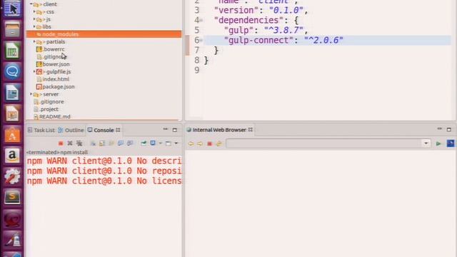The height and width of the screenshot is (257, 457).
Task: Click the Open Console icon
Action: [x=169, y=143]
